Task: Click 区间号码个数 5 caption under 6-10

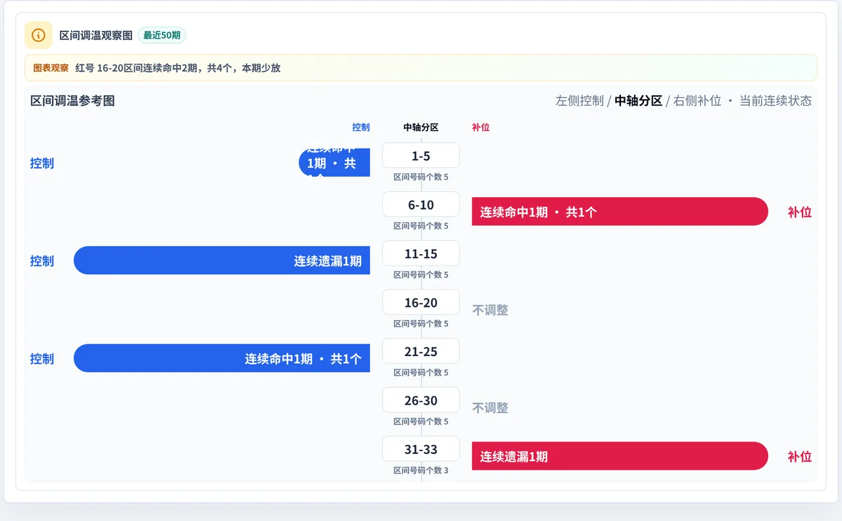Action: pyautogui.click(x=421, y=225)
